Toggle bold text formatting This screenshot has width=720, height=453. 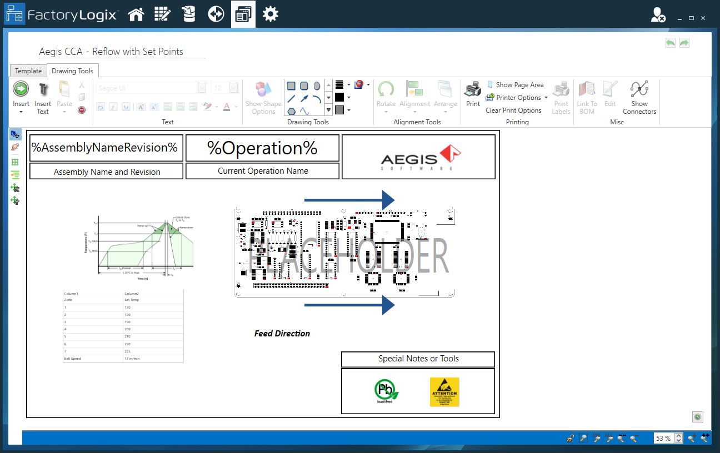pyautogui.click(x=101, y=107)
